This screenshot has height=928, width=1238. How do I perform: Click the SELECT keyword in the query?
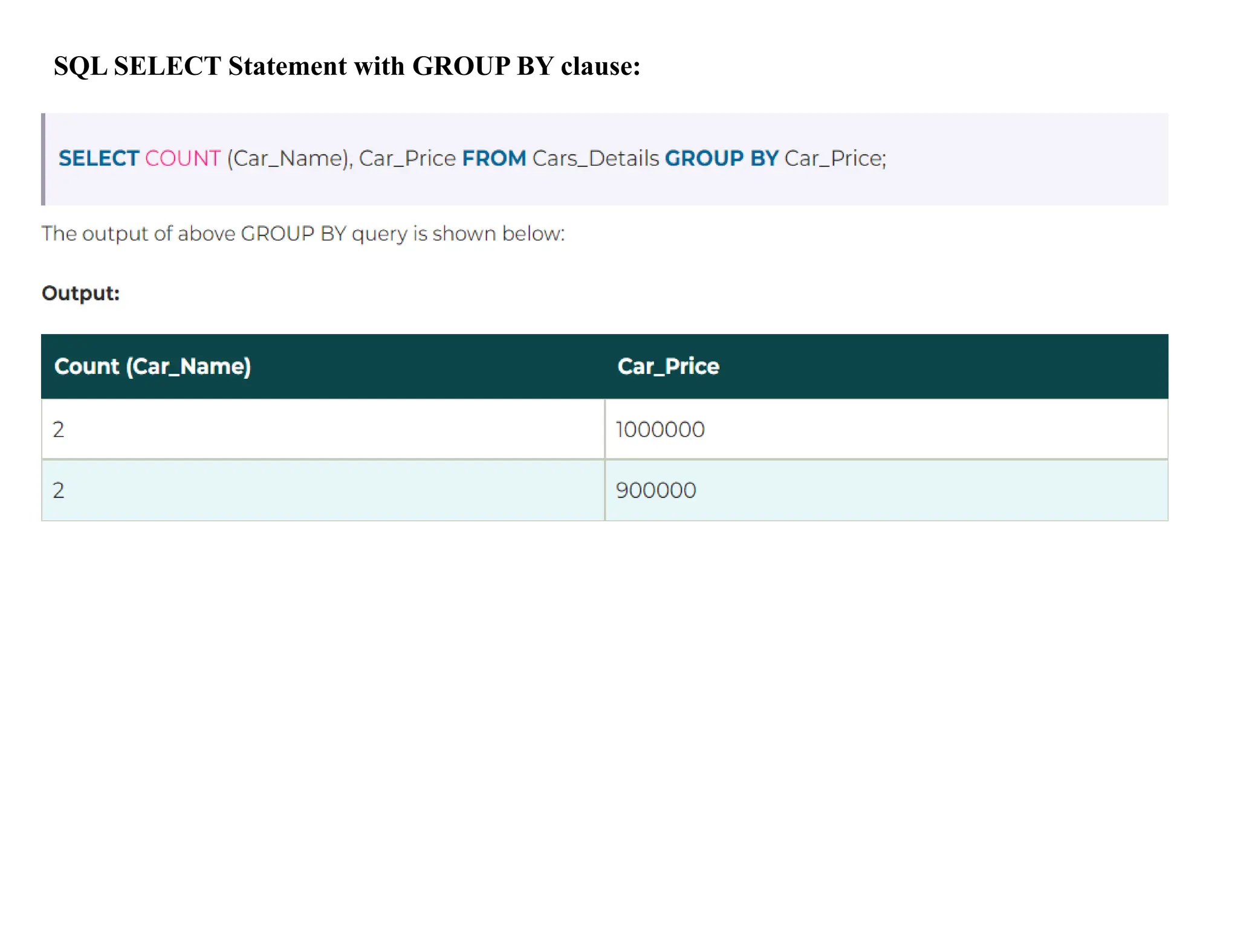click(99, 158)
